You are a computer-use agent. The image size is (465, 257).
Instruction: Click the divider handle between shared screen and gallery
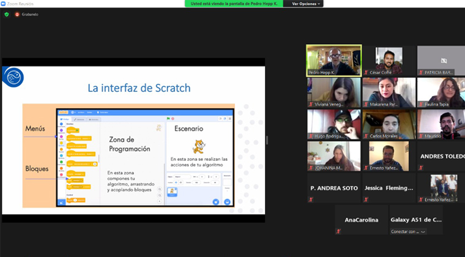267,140
